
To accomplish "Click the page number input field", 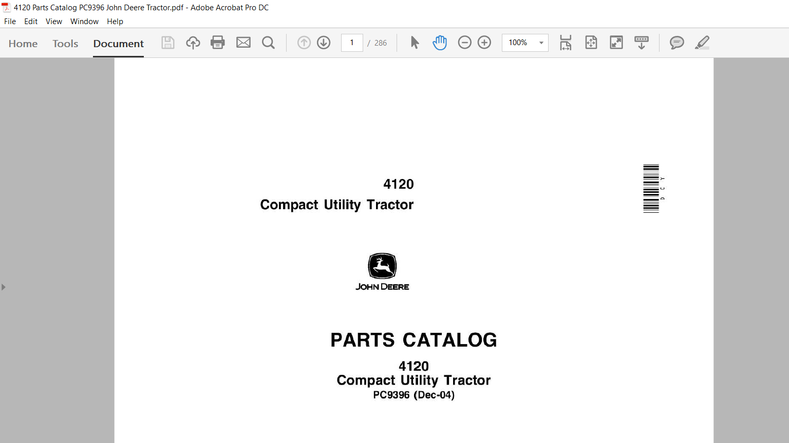I will tap(352, 43).
